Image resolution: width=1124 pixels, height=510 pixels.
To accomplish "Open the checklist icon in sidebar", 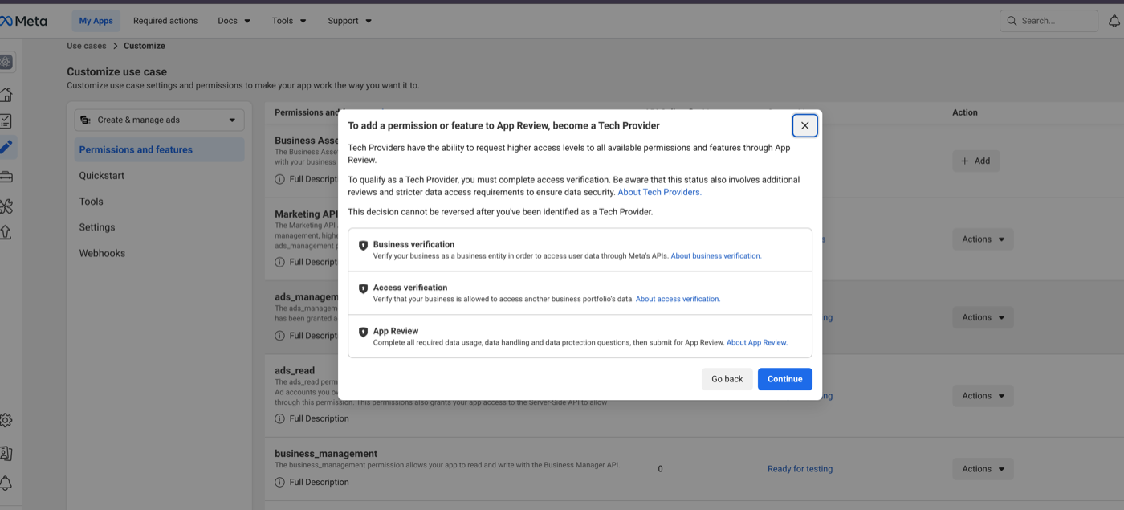I will pyautogui.click(x=6, y=121).
